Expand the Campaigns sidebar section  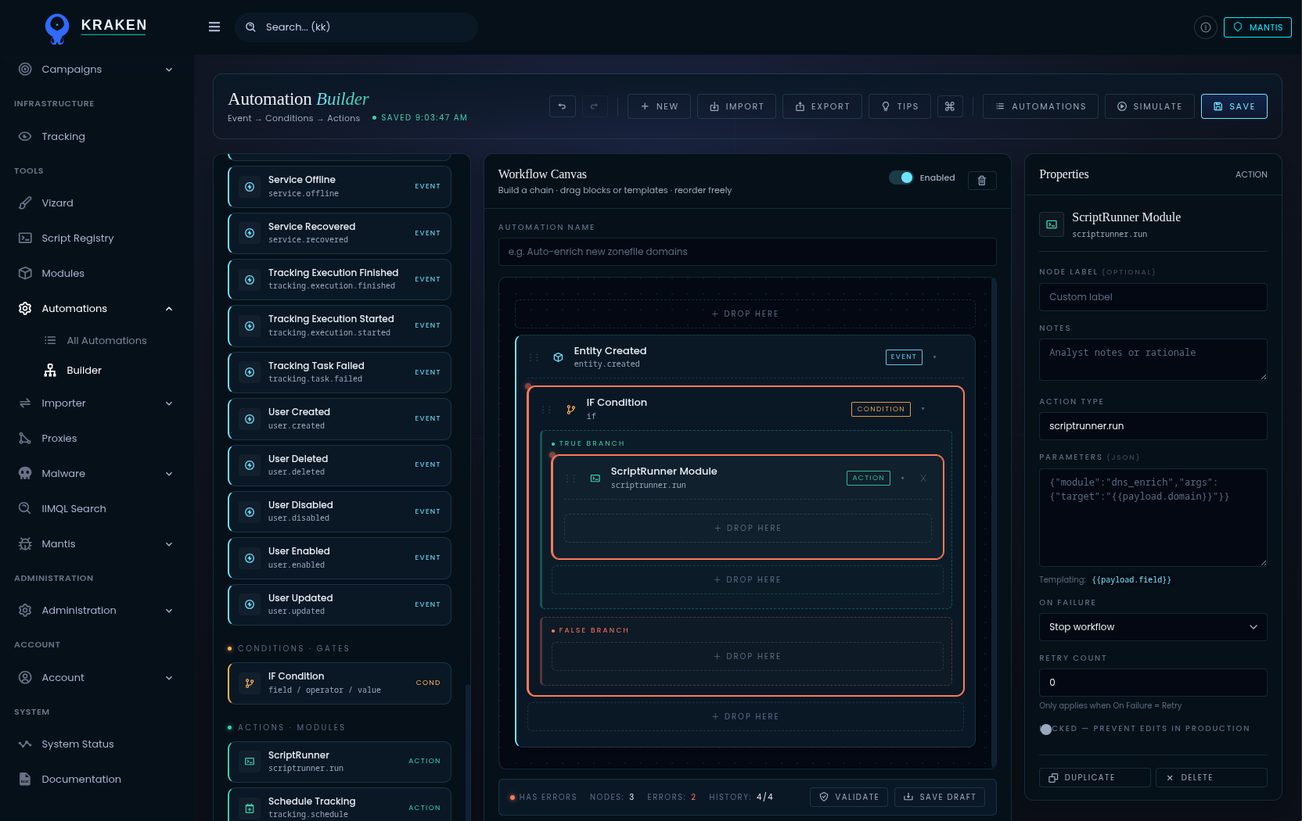169,70
